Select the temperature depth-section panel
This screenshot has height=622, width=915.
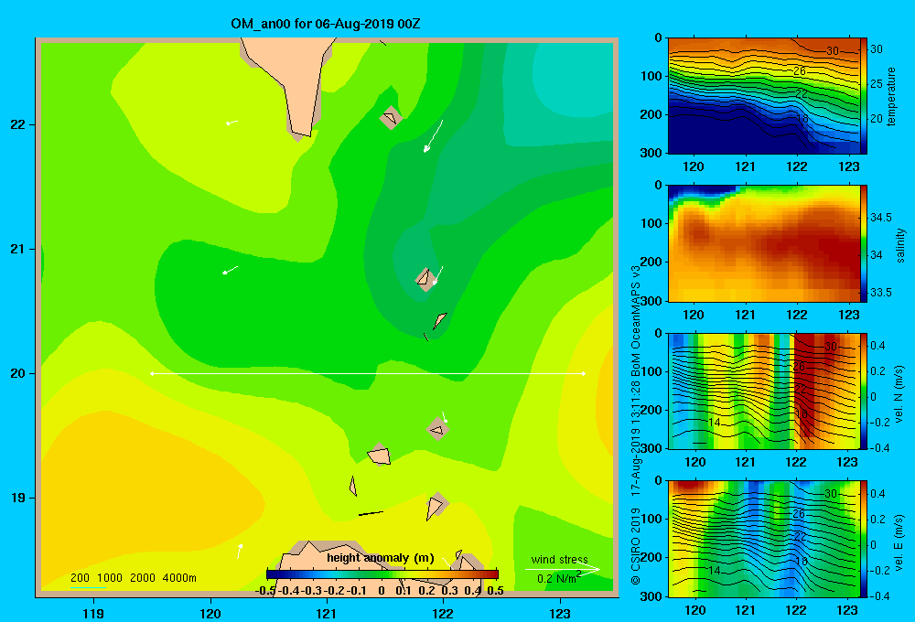[764, 96]
